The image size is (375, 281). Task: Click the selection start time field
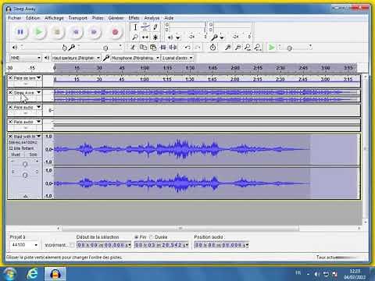[104, 245]
